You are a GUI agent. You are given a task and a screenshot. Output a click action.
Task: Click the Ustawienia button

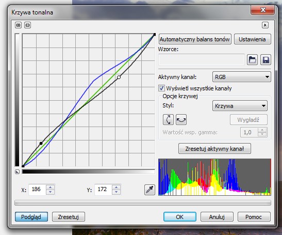(253, 39)
